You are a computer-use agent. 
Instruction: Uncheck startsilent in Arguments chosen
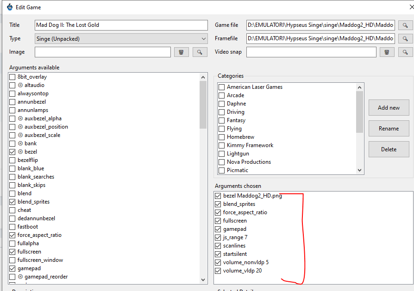pos(218,254)
